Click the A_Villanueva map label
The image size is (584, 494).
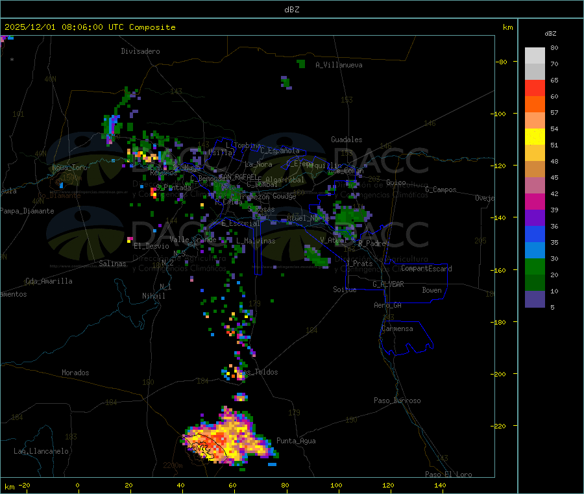(339, 65)
